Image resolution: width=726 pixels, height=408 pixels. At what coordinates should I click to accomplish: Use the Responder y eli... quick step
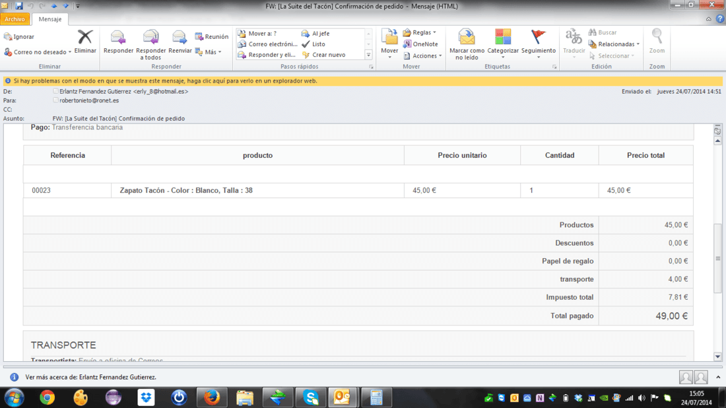click(267, 55)
